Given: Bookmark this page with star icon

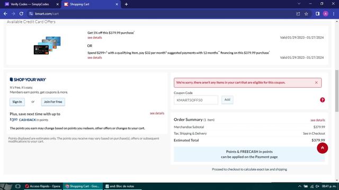Looking at the screenshot, I should (x=306, y=14).
